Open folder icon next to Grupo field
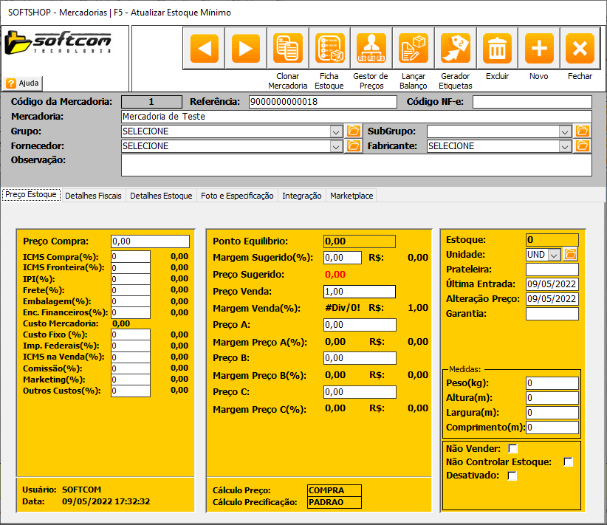 [x=354, y=131]
